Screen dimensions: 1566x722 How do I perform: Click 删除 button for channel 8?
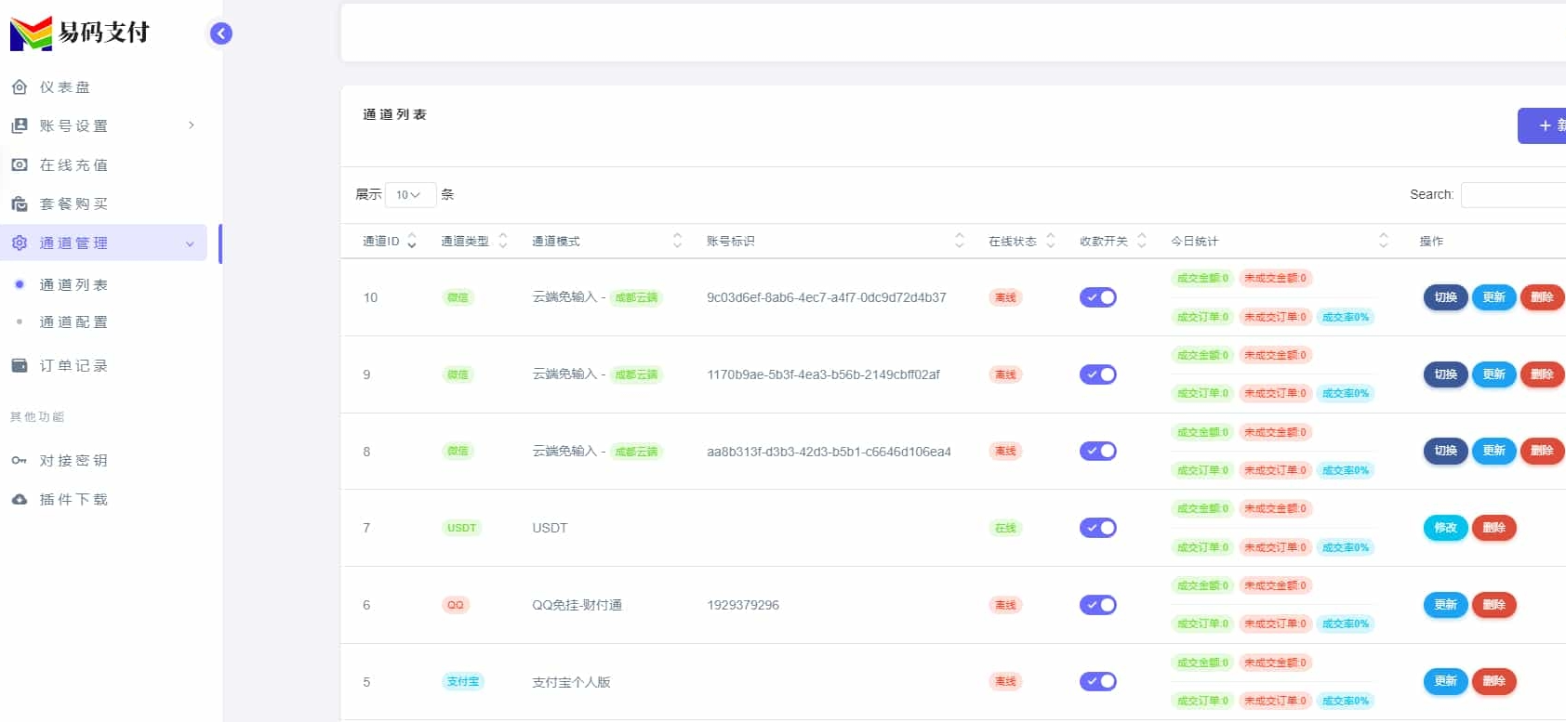coord(1542,451)
